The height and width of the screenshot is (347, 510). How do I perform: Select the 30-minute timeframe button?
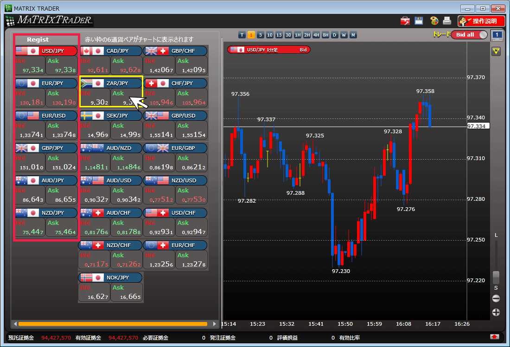pyautogui.click(x=288, y=35)
